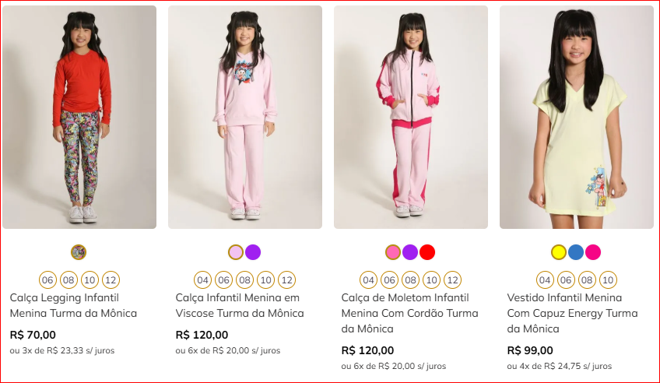The image size is (660, 383).
Task: Select yellow color for Vestido Infantil
Action: click(x=558, y=252)
